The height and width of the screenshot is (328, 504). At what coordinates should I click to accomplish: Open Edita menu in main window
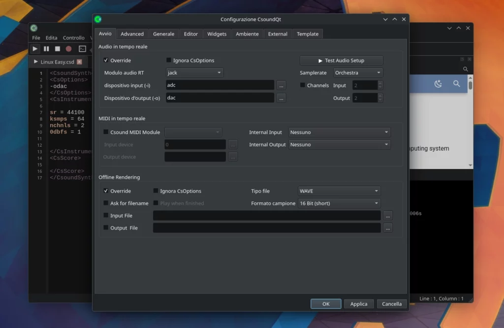tap(51, 37)
